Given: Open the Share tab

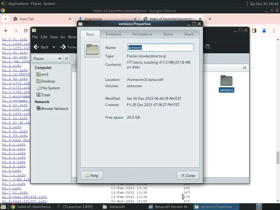Looking at the screenshot, I should tap(189, 34).
